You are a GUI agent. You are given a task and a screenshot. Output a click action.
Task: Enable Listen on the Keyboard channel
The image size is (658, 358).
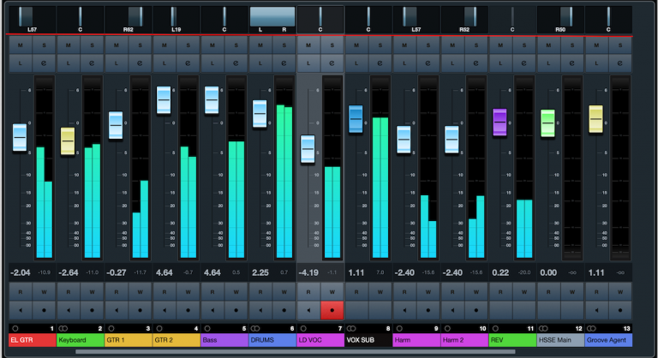[68, 63]
